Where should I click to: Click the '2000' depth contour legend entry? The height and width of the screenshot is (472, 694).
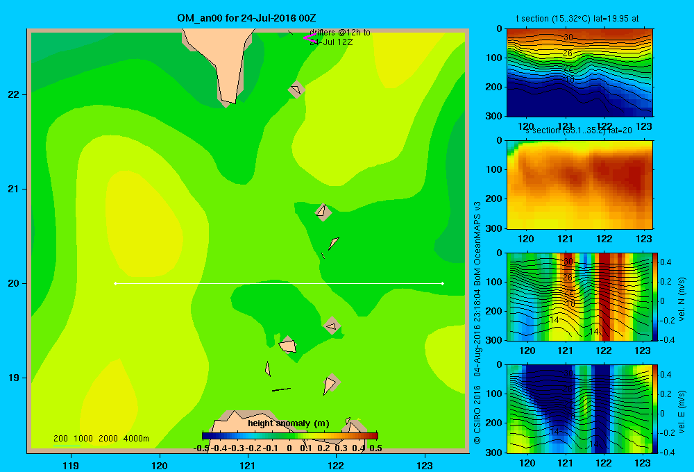[108, 439]
